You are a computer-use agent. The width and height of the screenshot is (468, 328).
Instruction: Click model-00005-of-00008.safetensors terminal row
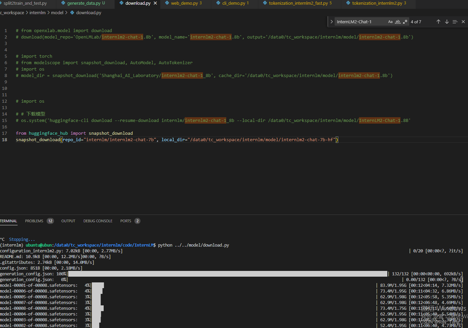point(231,297)
